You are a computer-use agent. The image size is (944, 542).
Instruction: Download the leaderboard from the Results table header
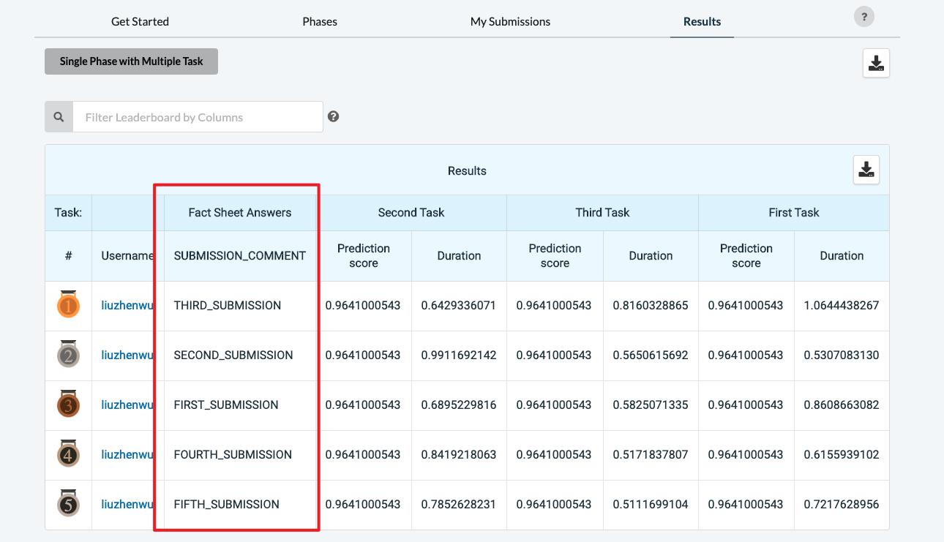866,170
